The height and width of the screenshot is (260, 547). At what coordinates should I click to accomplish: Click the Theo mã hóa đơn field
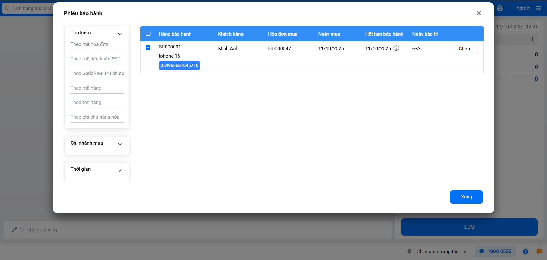[97, 44]
